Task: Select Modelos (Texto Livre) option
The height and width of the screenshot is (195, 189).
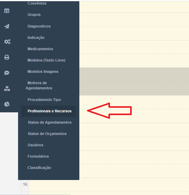Action: (46, 60)
